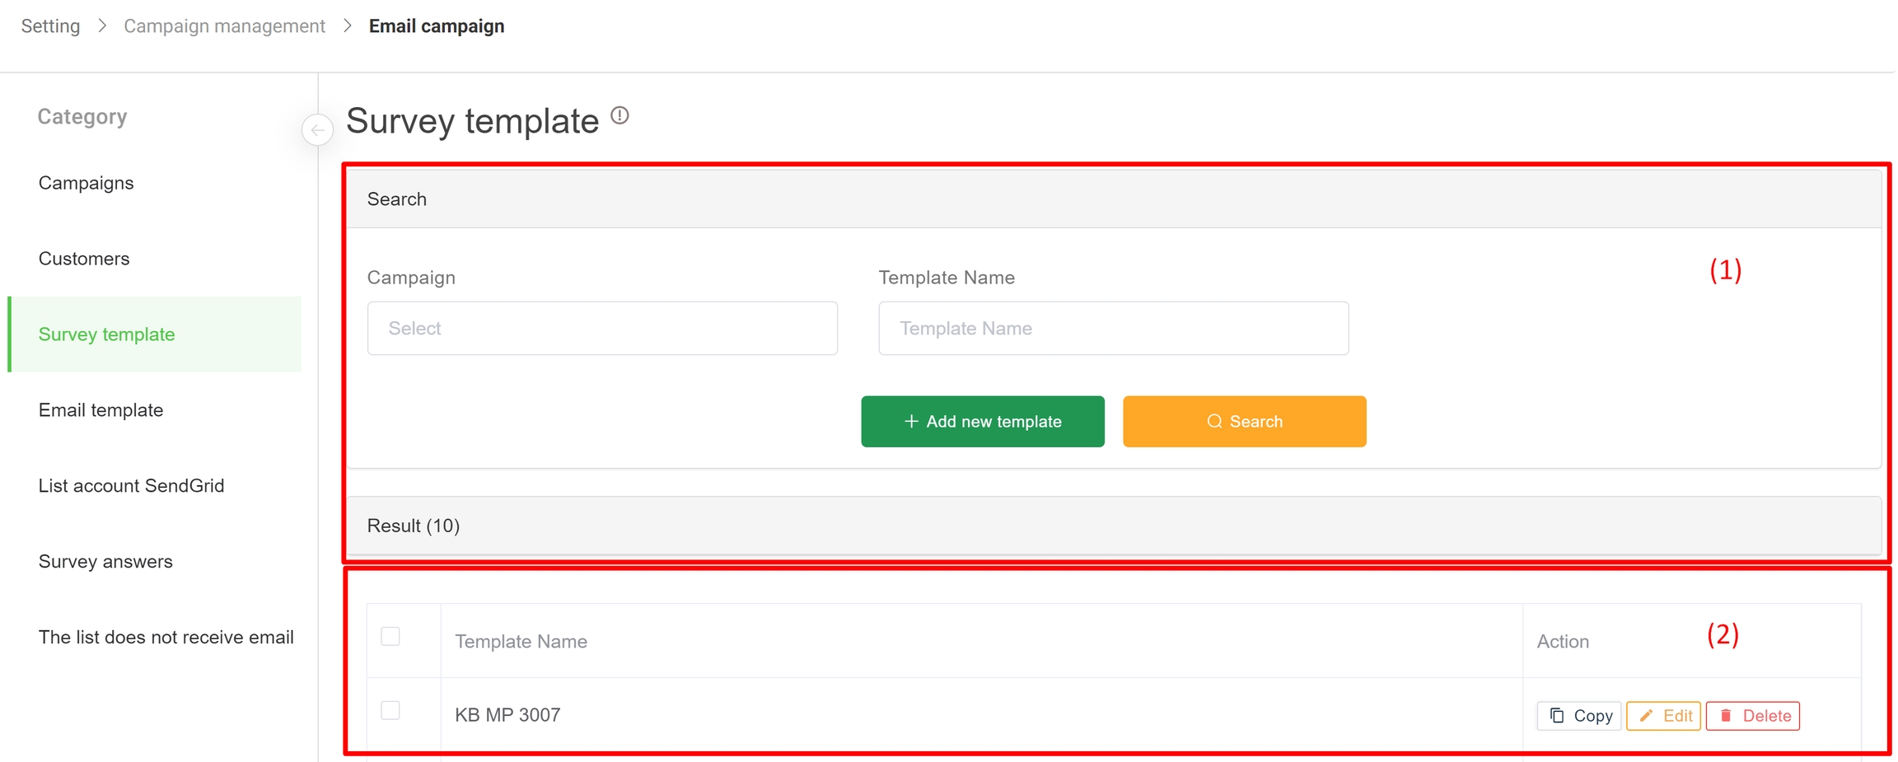Image resolution: width=1898 pixels, height=762 pixels.
Task: Collapse the Category sidebar with arrow icon
Action: coord(317,130)
